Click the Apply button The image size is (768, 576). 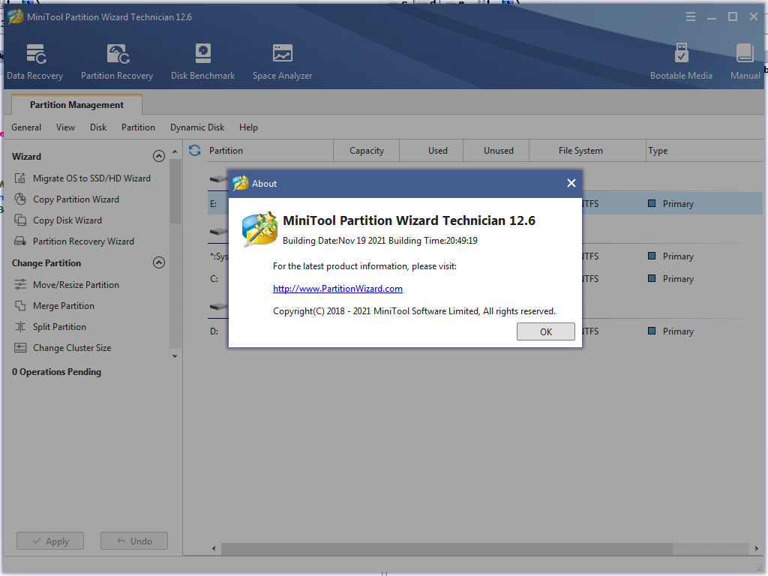pos(50,541)
